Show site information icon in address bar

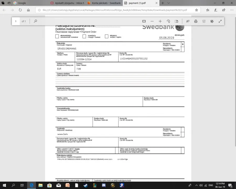click(x=39, y=10)
